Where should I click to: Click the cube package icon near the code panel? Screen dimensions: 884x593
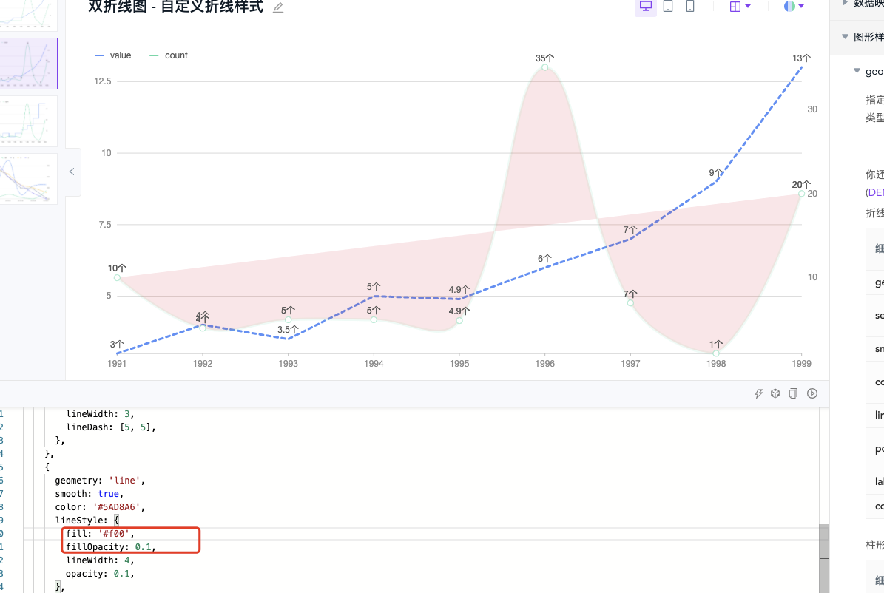pos(775,393)
